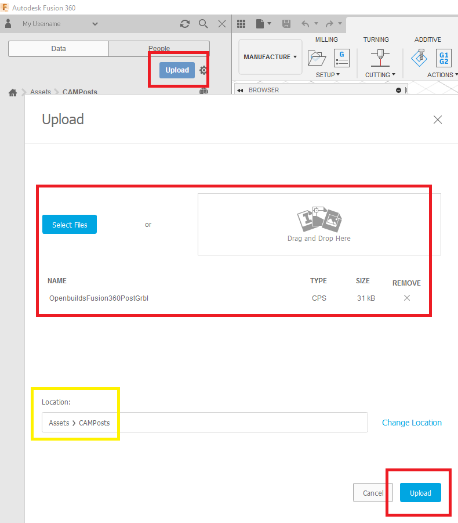Toggle the data panel grid icon
458x523 pixels.
click(241, 24)
